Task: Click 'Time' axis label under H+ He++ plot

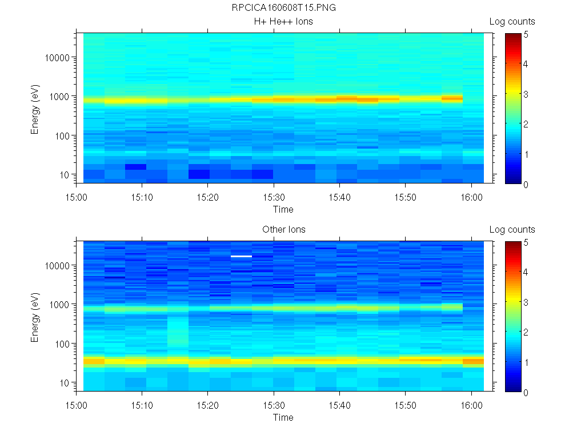Action: pyautogui.click(x=283, y=209)
